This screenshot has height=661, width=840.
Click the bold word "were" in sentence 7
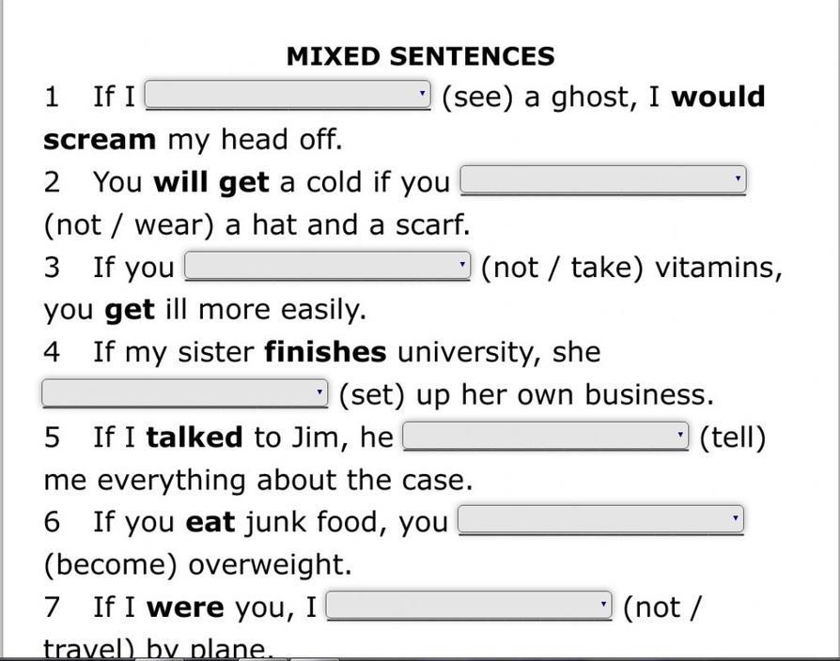pos(185,607)
